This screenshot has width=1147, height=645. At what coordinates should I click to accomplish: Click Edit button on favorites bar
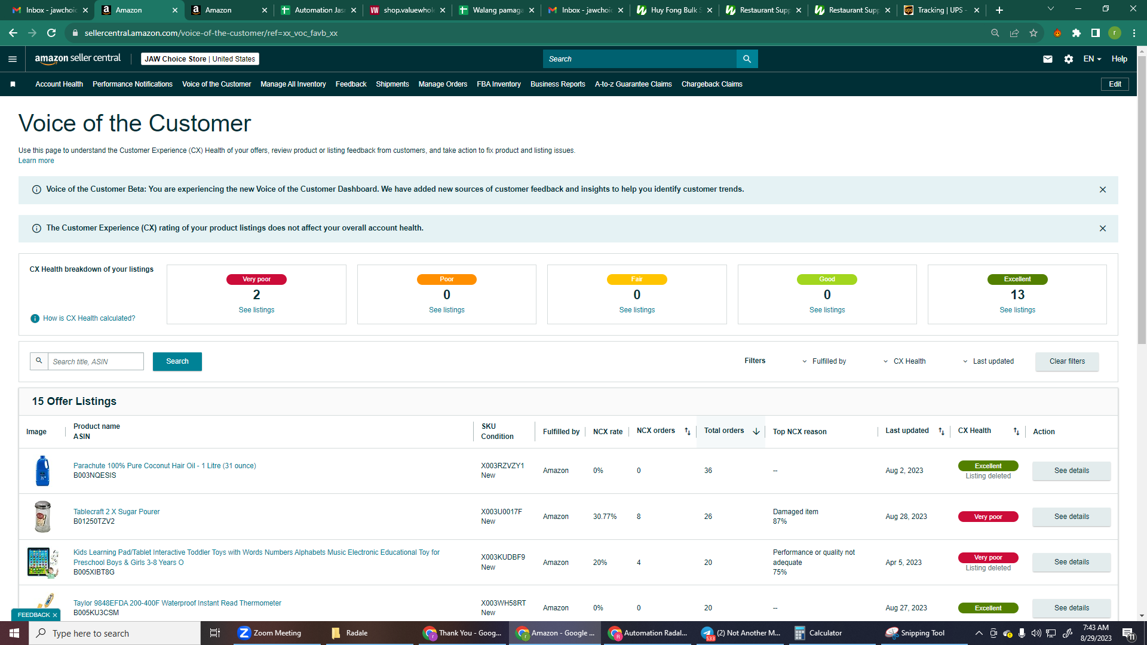(1115, 84)
